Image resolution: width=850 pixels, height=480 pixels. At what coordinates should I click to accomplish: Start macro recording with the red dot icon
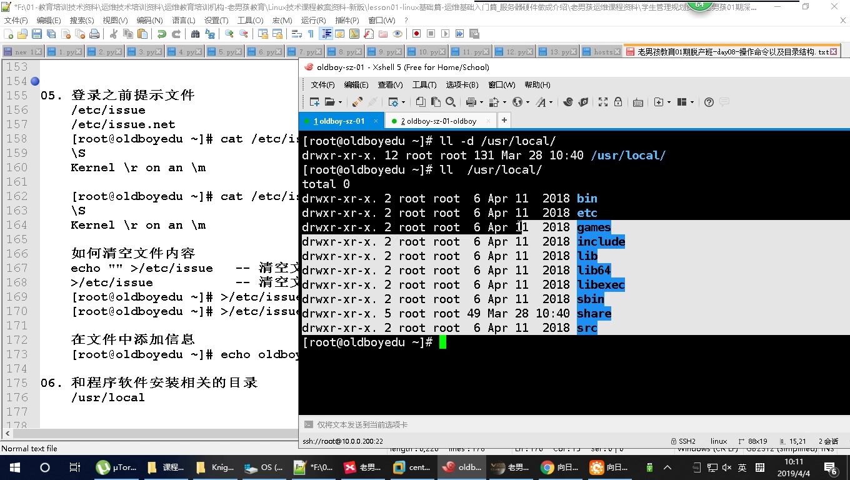coord(416,34)
